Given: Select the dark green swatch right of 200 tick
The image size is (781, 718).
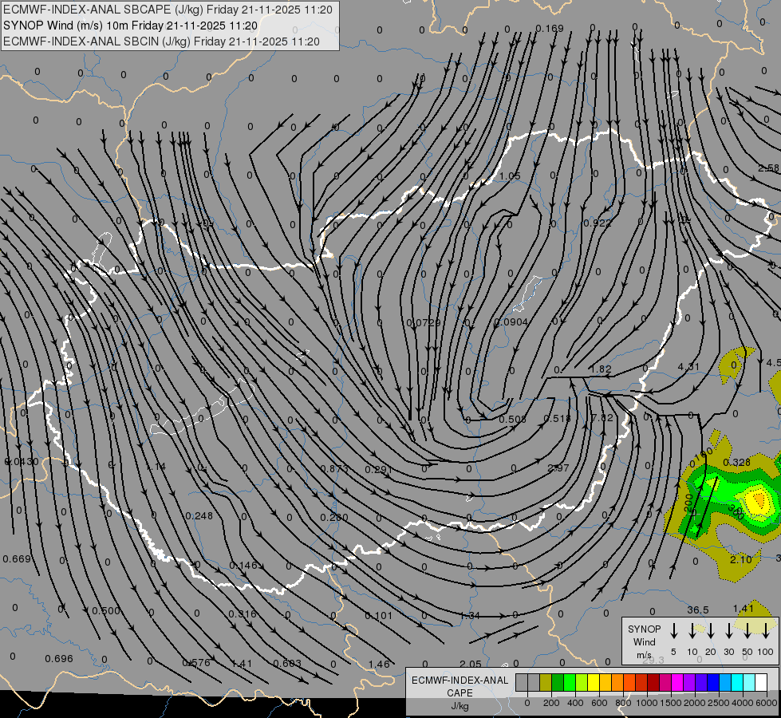Looking at the screenshot, I should tap(558, 682).
